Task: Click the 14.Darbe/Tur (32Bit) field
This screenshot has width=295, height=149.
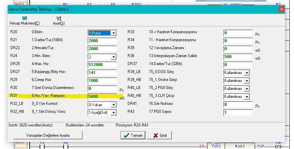Action: click(x=238, y=65)
